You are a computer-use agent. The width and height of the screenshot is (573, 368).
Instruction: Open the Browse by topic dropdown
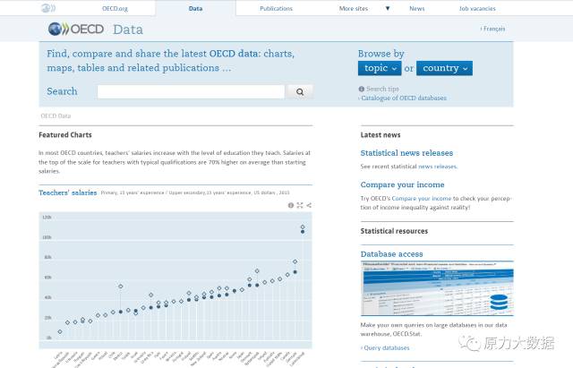click(x=380, y=68)
